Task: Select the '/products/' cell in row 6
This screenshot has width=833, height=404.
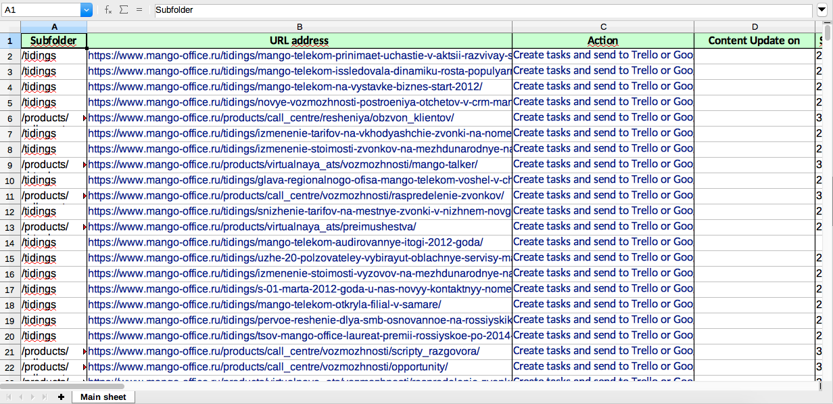Action: pos(54,118)
